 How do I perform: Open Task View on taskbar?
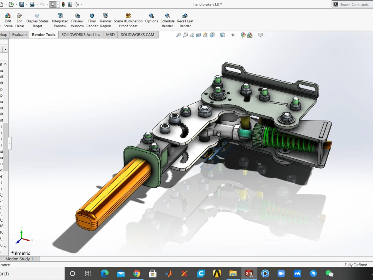pyautogui.click(x=88, y=274)
